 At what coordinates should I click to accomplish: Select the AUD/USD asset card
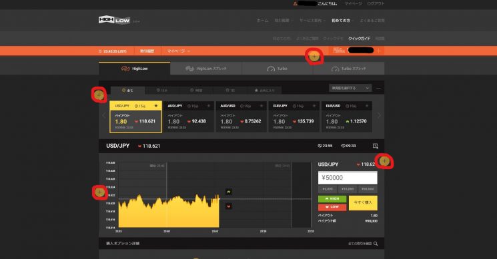click(x=241, y=117)
